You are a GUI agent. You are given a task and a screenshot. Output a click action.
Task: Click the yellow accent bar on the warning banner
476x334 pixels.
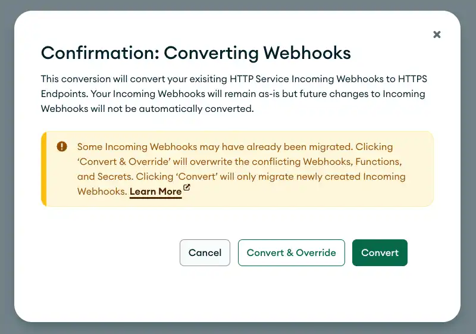click(43, 169)
